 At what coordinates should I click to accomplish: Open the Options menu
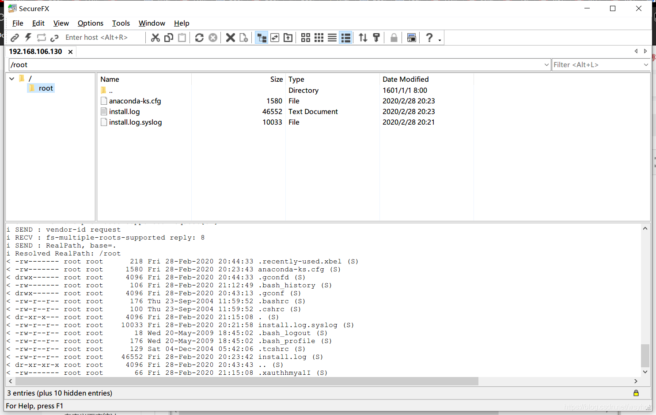(91, 23)
